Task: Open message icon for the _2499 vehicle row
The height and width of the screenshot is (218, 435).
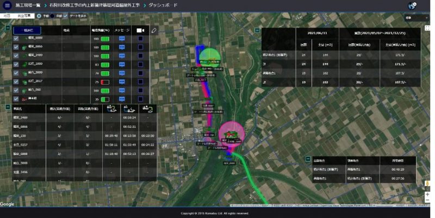Action: (x=122, y=56)
